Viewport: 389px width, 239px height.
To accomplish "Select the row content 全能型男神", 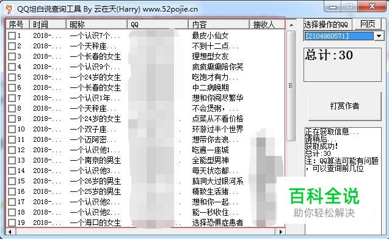I will (x=210, y=161).
